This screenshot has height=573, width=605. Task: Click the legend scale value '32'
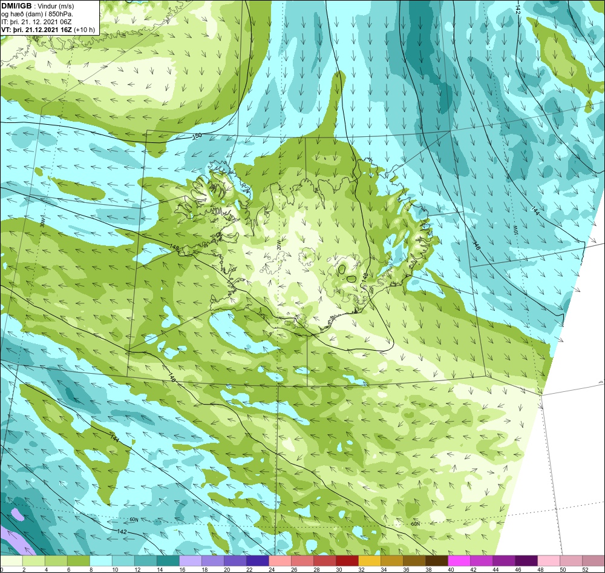(x=361, y=569)
